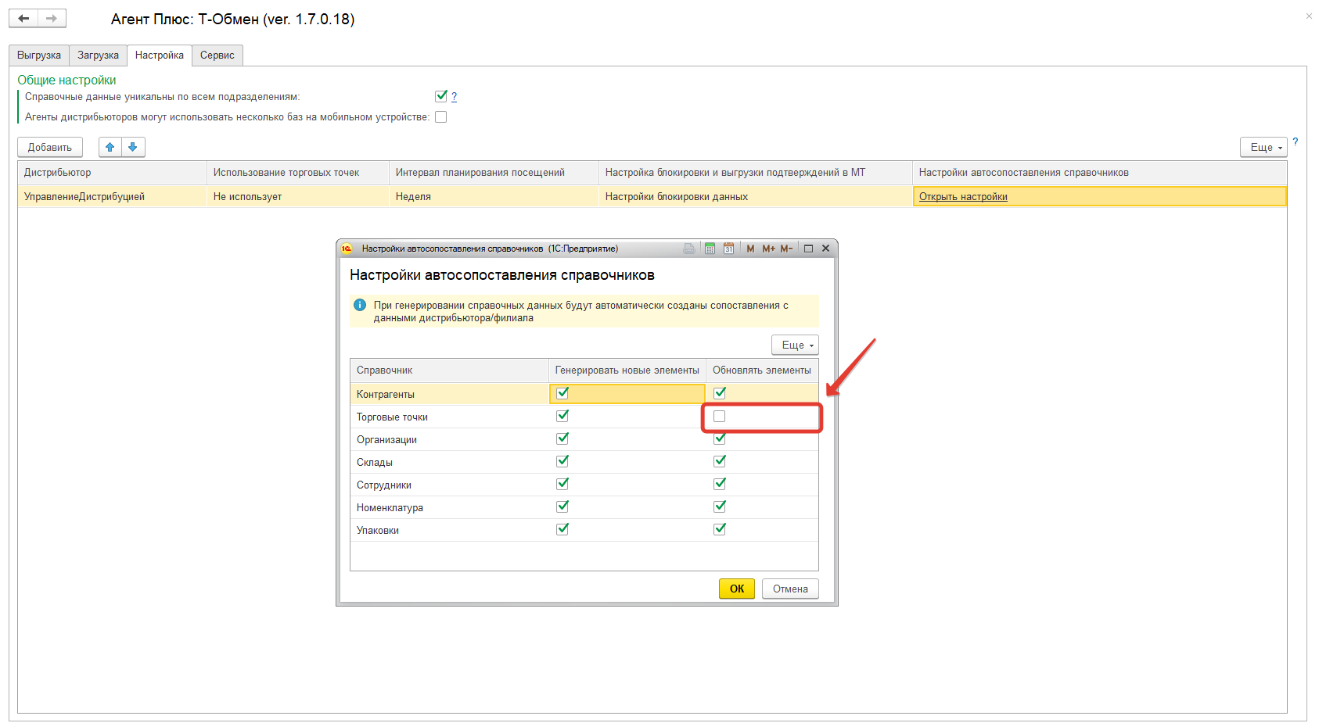
Task: Close the autocompare settings dialog
Action: (x=825, y=249)
